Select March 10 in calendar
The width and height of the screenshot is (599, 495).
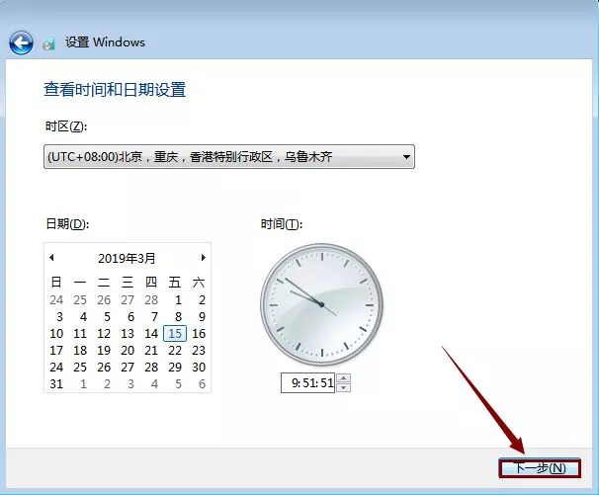56,333
